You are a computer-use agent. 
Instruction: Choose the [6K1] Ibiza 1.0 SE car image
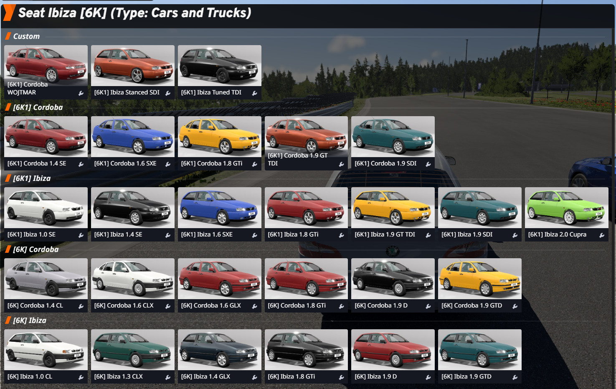click(46, 208)
